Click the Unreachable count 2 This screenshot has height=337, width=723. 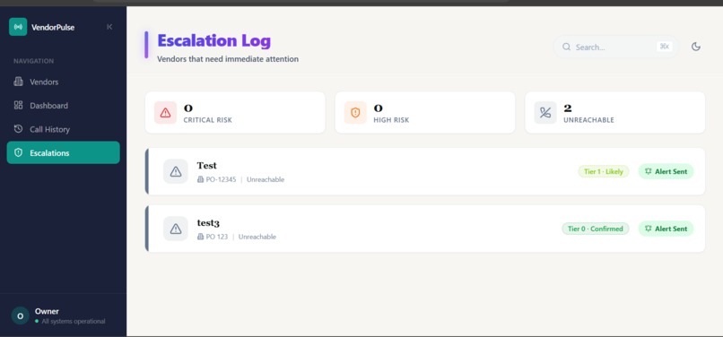coord(568,108)
